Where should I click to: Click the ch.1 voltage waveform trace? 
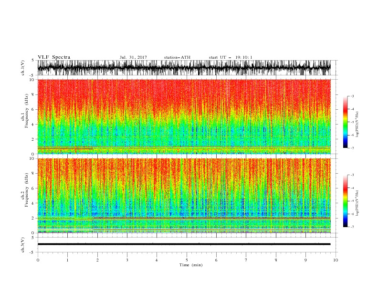[184, 68]
